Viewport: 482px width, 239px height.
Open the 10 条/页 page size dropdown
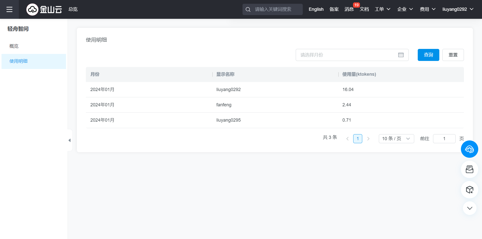click(396, 139)
